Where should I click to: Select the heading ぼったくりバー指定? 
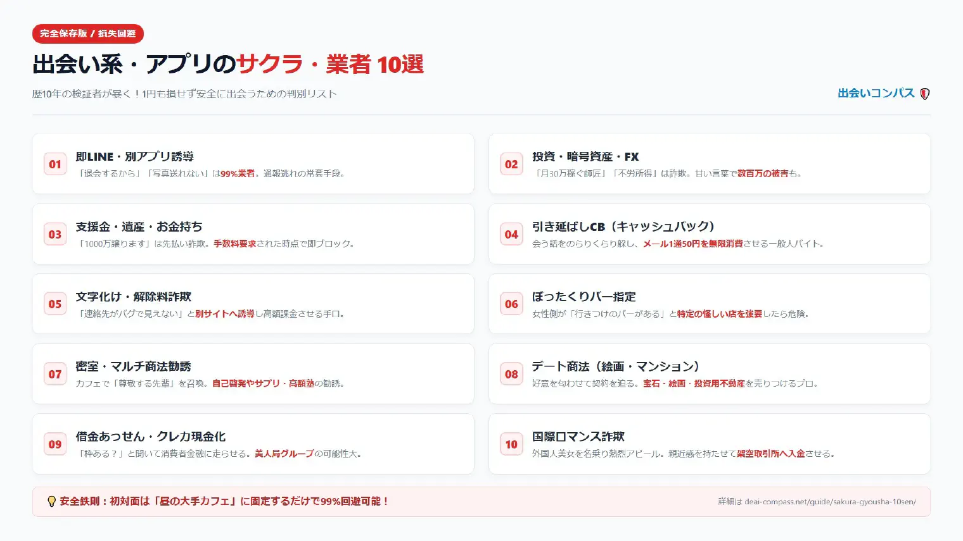pyautogui.click(x=584, y=297)
